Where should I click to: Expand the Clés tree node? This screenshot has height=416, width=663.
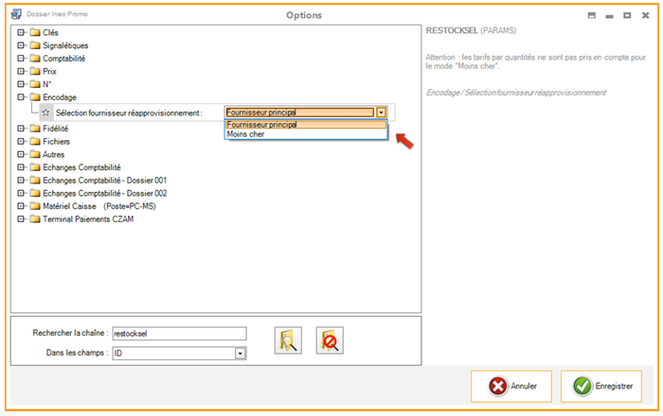coord(21,32)
